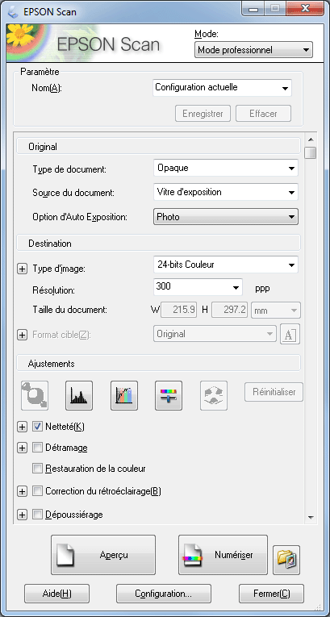Expand the Type d'image plus sign
330x617 pixels.
pyautogui.click(x=23, y=269)
